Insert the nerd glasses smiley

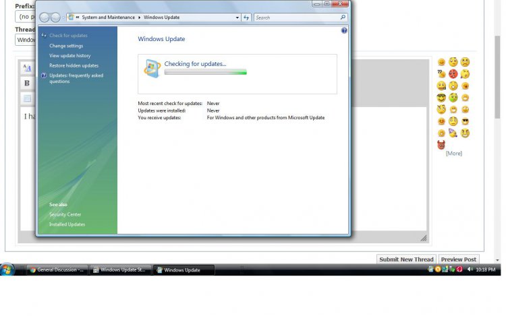click(441, 98)
